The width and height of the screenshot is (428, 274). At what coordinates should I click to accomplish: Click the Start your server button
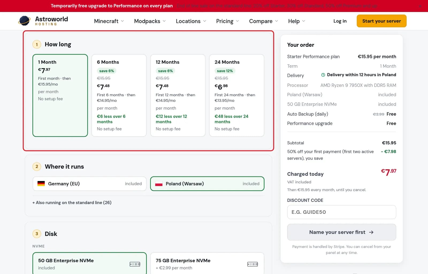(x=381, y=21)
